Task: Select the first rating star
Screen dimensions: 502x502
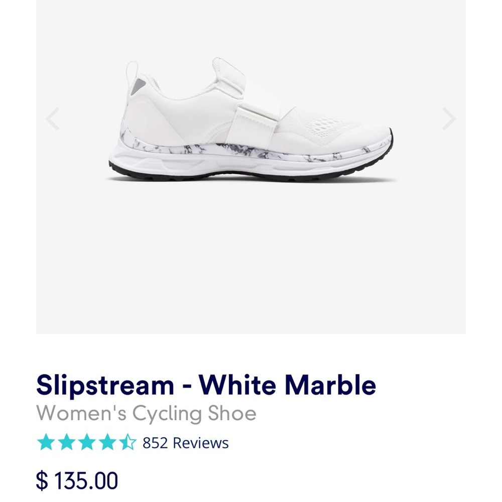Action: 46,442
